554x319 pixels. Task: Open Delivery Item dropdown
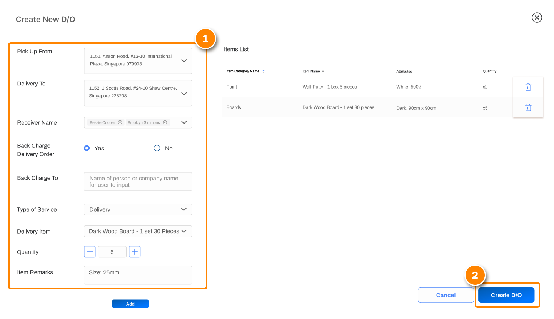138,231
